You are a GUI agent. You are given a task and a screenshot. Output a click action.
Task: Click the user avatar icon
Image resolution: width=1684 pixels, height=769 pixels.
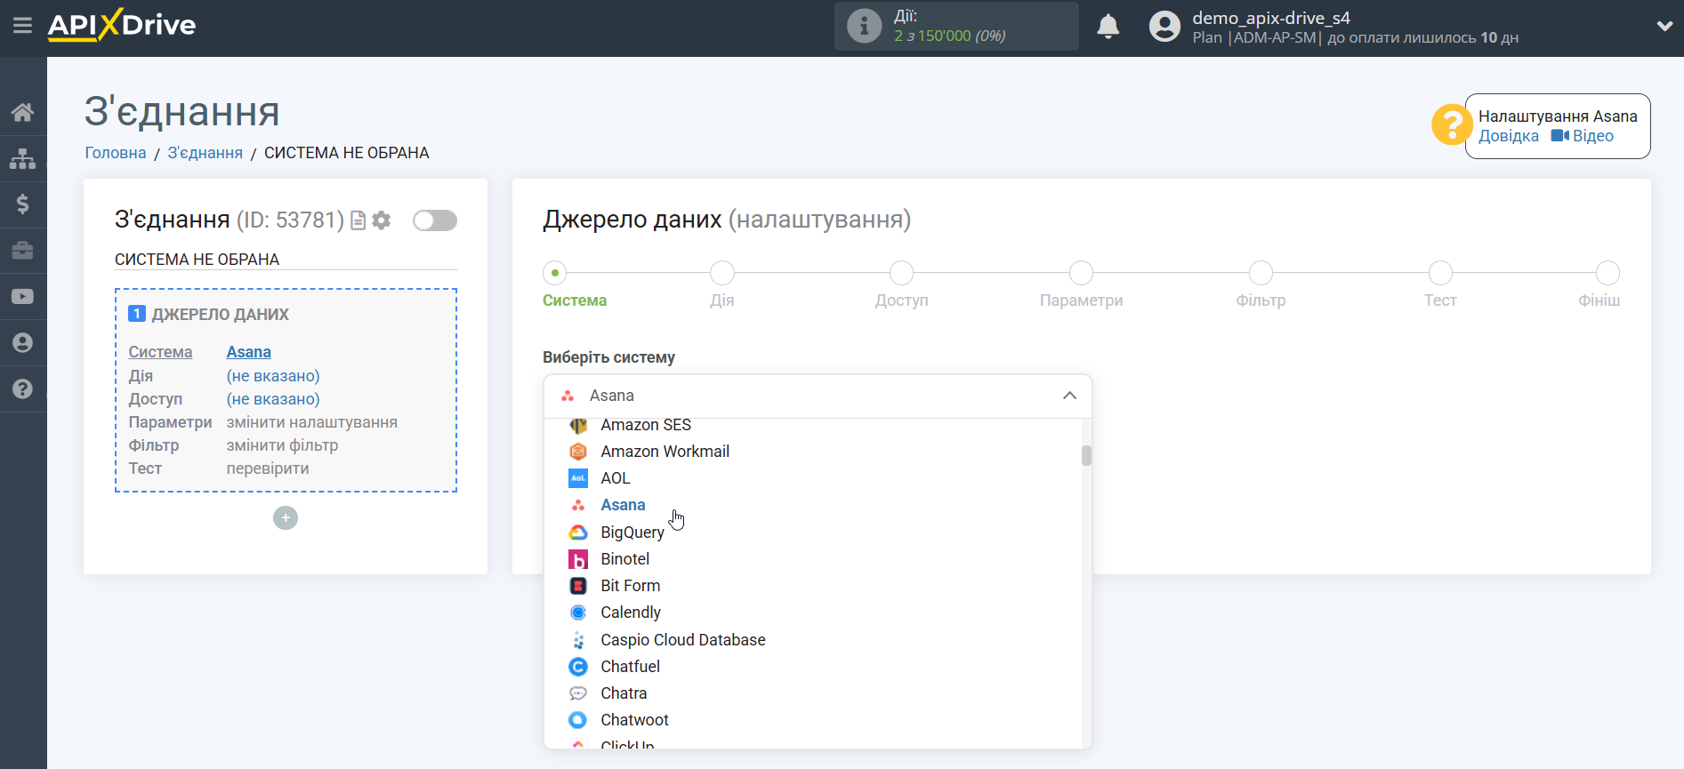coord(1164,26)
